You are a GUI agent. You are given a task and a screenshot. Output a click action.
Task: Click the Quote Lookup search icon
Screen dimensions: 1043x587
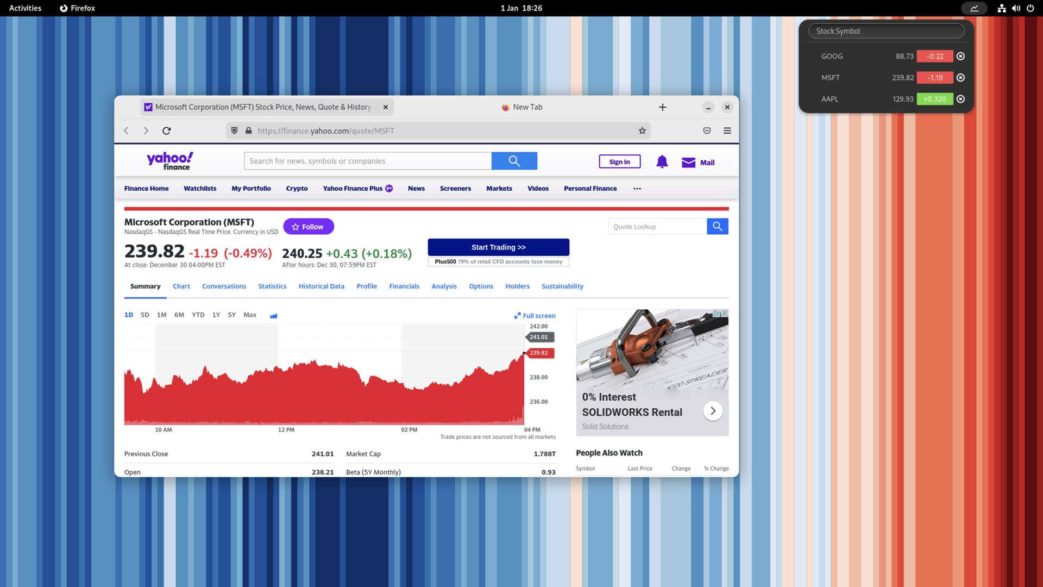click(718, 226)
